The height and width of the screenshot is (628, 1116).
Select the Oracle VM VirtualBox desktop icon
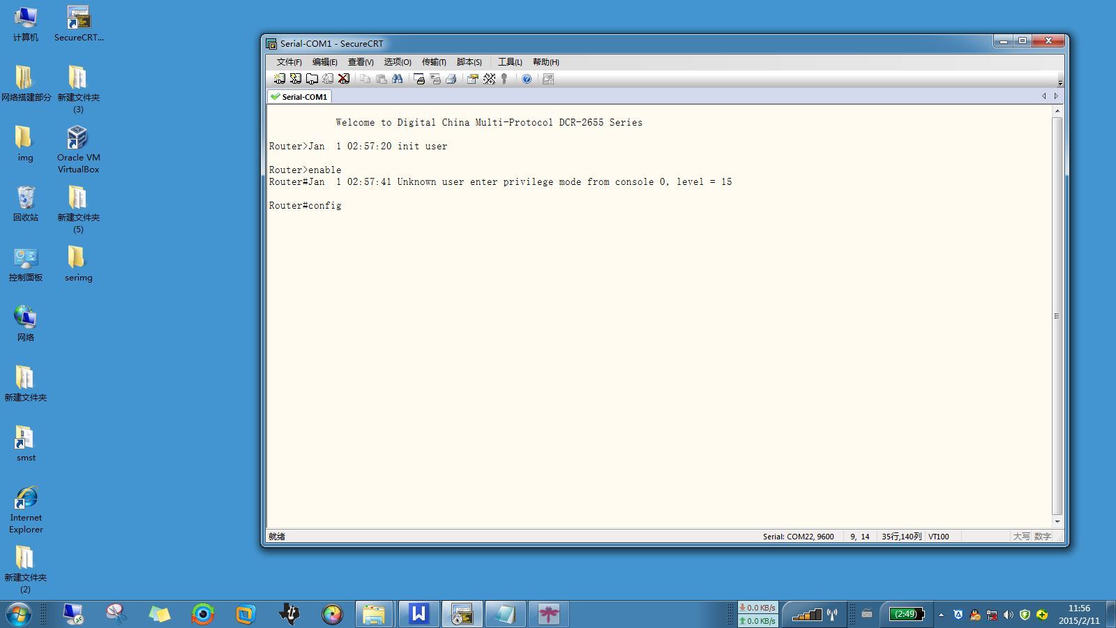click(78, 149)
